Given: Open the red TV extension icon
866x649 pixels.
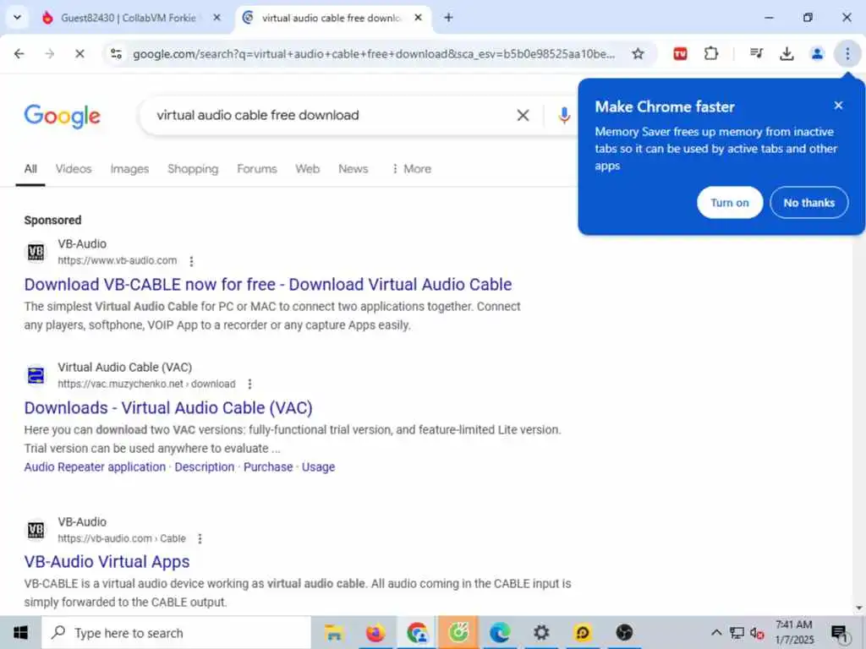Looking at the screenshot, I should point(680,53).
